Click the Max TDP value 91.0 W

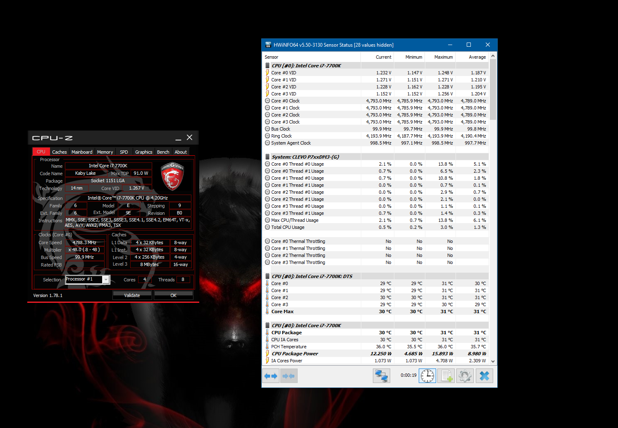[x=141, y=173]
